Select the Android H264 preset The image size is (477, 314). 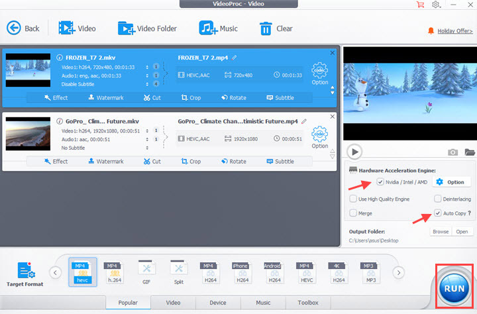(x=274, y=272)
